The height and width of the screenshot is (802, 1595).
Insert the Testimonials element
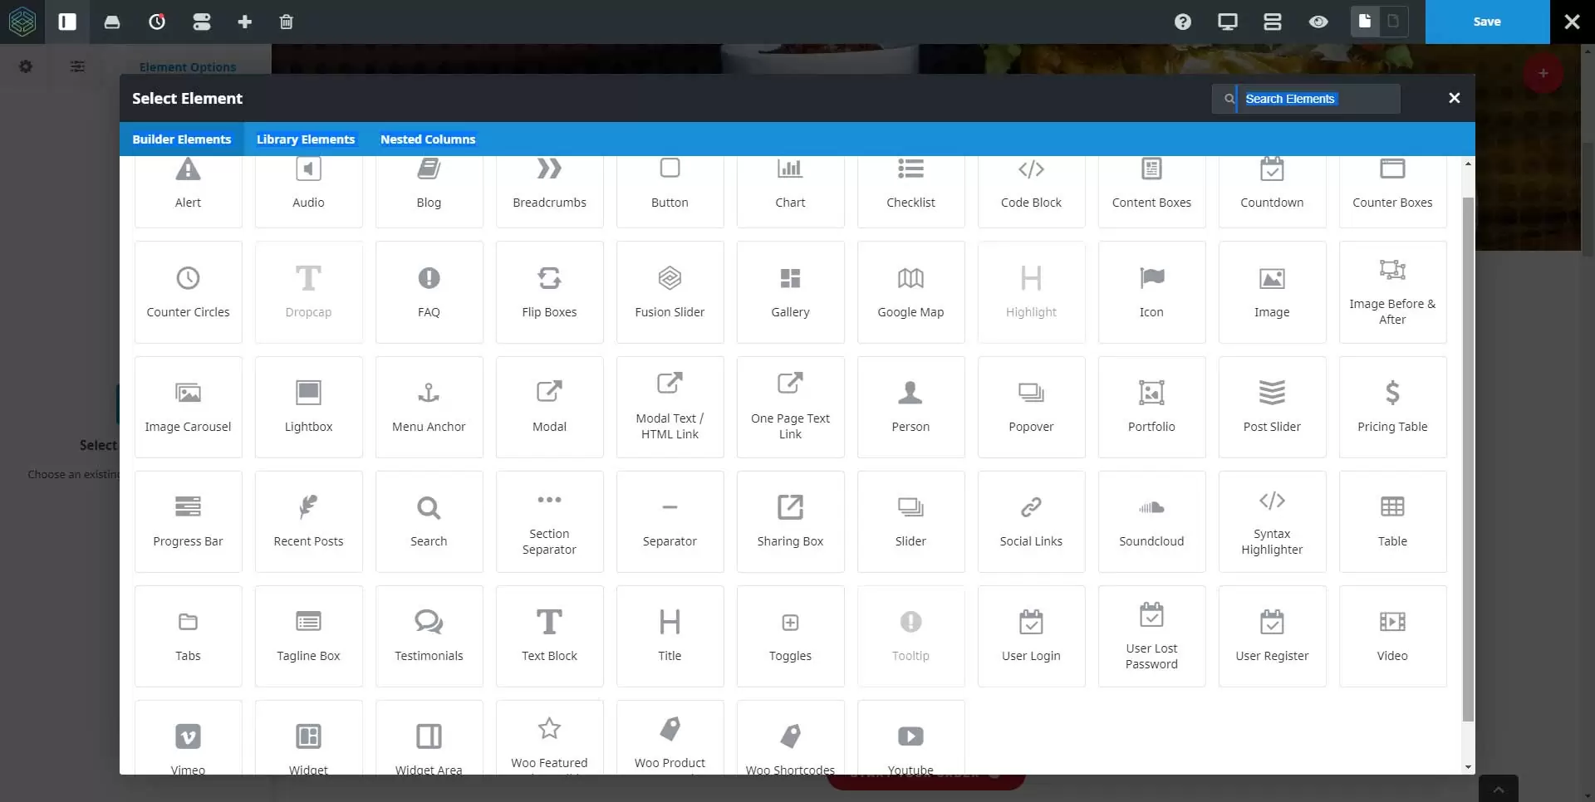point(429,636)
